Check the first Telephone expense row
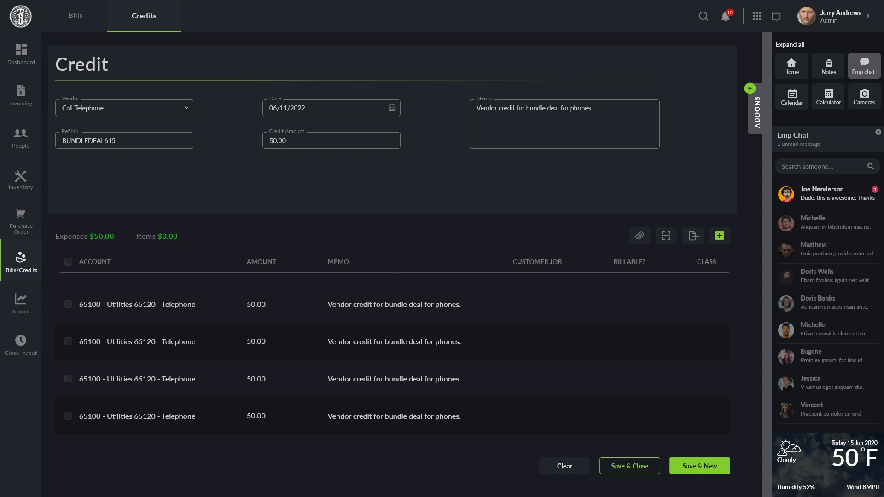Image resolution: width=884 pixels, height=497 pixels. (x=68, y=304)
